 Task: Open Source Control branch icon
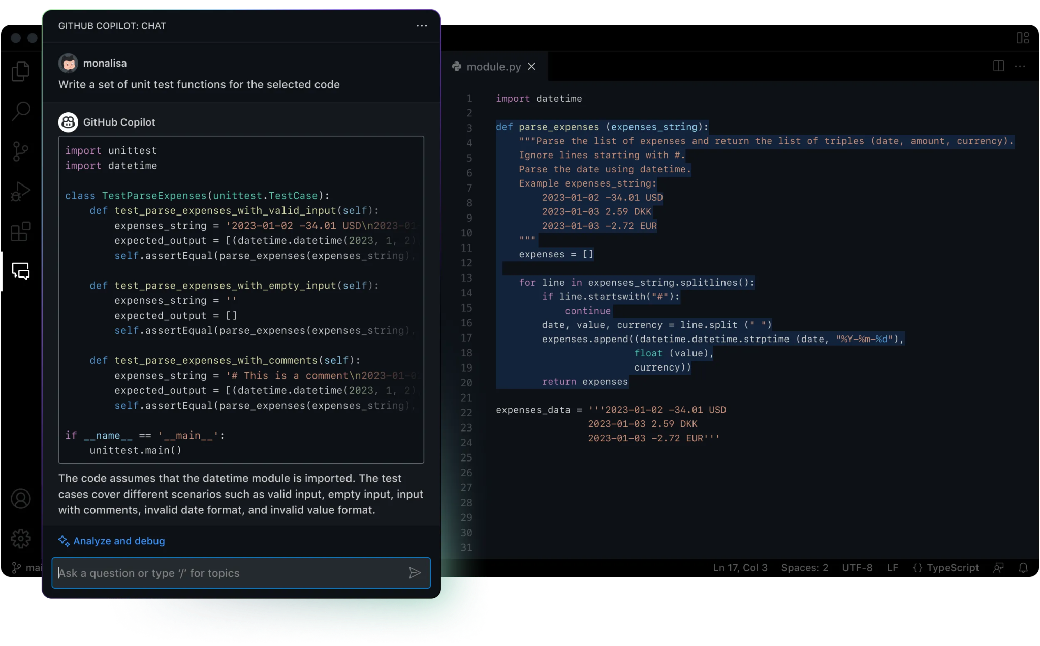[x=20, y=151]
